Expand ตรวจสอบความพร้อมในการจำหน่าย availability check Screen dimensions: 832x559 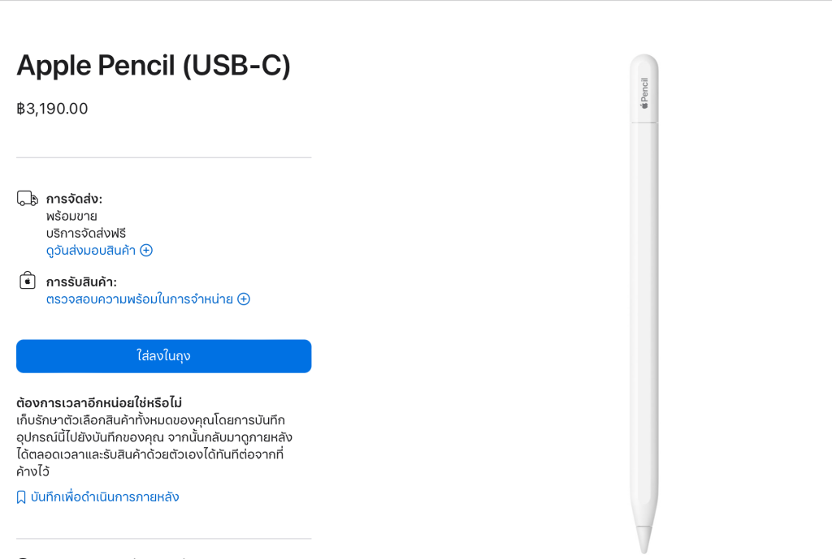[140, 299]
